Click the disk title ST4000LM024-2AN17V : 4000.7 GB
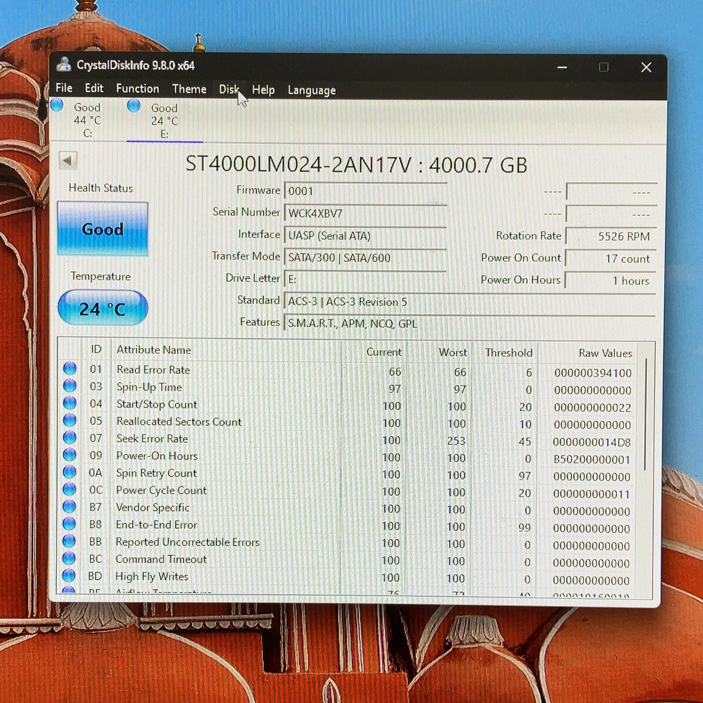This screenshot has width=703, height=703. (x=356, y=165)
